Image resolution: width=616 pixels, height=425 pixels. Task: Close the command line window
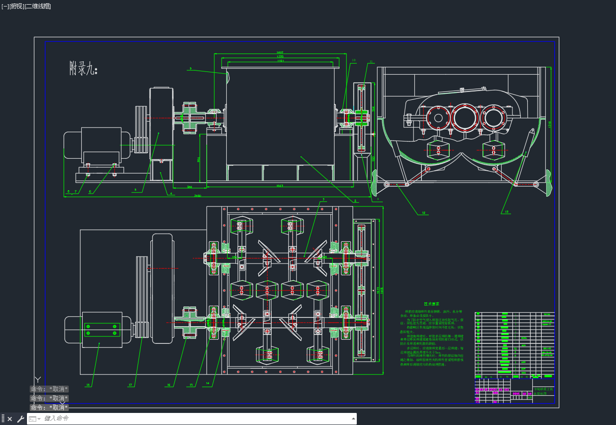click(x=10, y=419)
